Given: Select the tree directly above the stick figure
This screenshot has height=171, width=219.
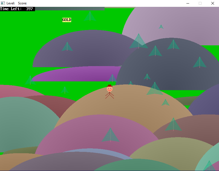Looking at the screenshot, I should click(112, 78).
